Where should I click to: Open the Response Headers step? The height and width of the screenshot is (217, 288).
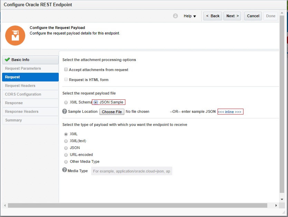point(30,111)
